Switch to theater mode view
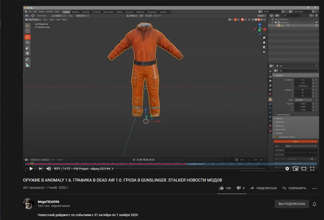The image size is (324, 220). click(x=304, y=169)
